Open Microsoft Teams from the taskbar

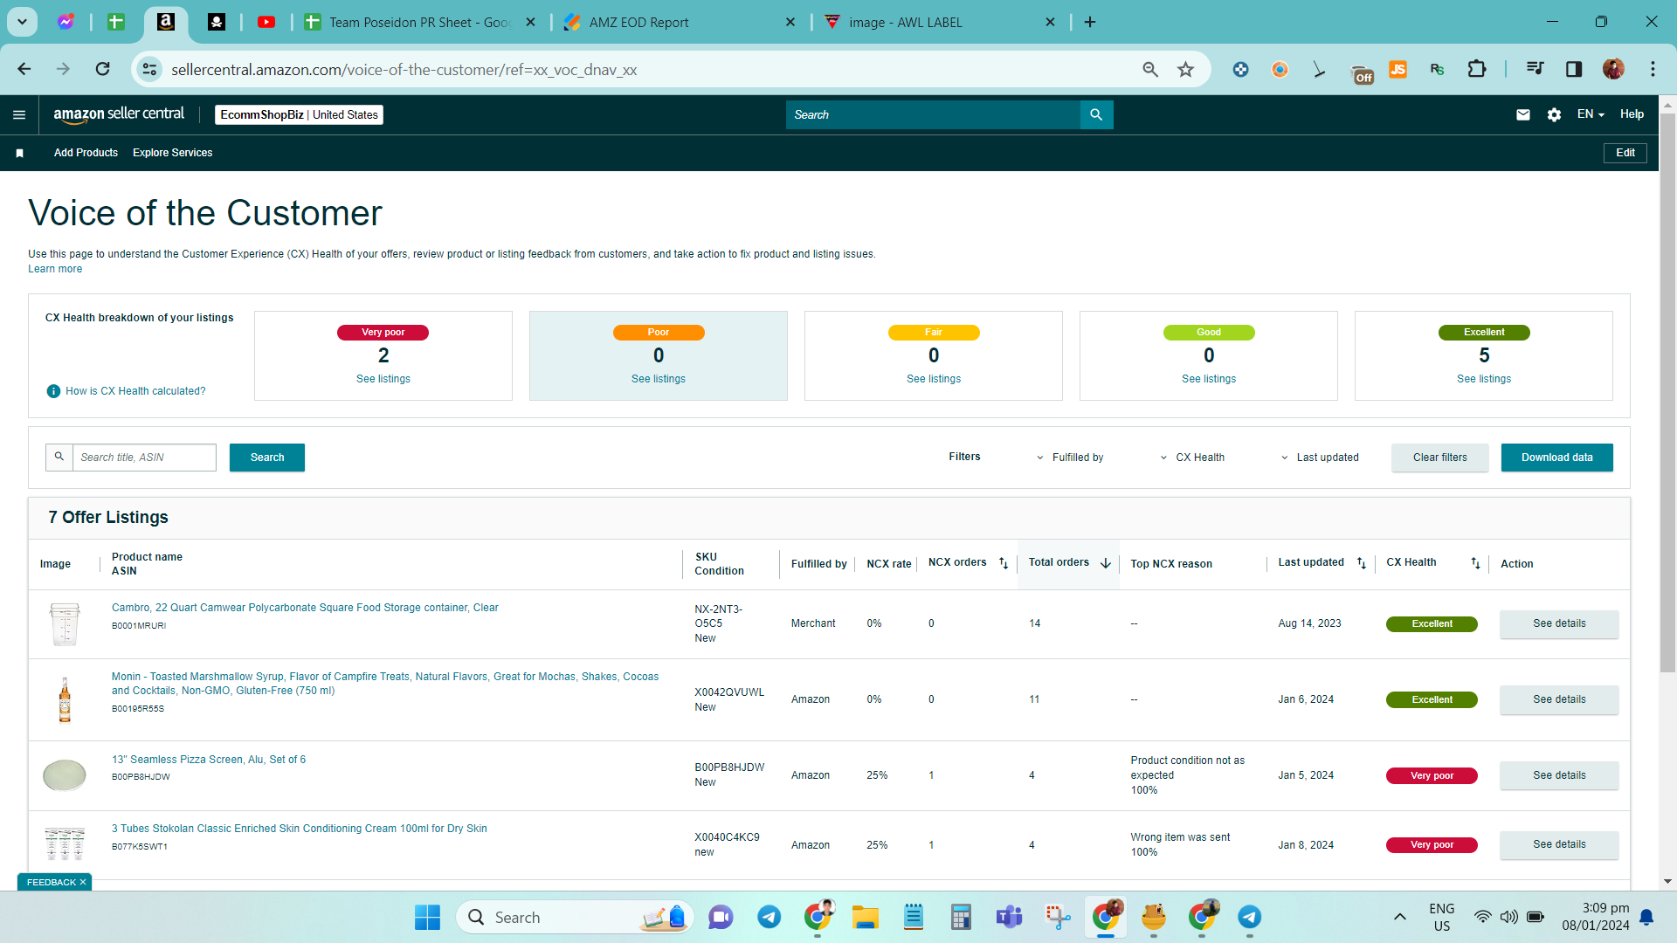click(x=1009, y=917)
